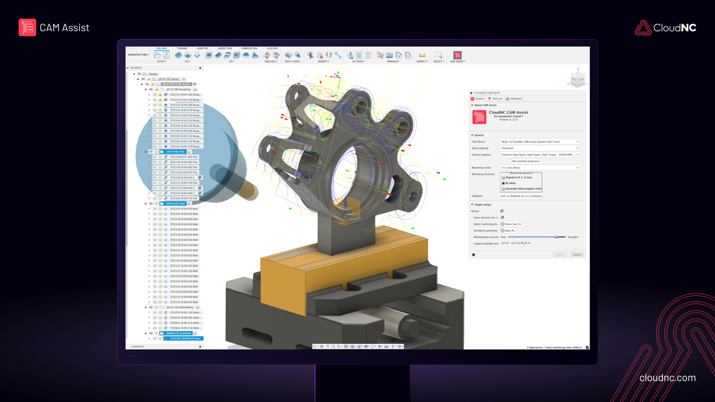
Task: Open the Tool library dropdown
Action: [539, 142]
